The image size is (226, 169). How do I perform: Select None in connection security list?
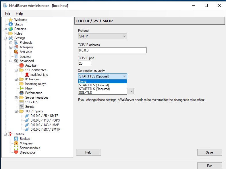[103, 81]
